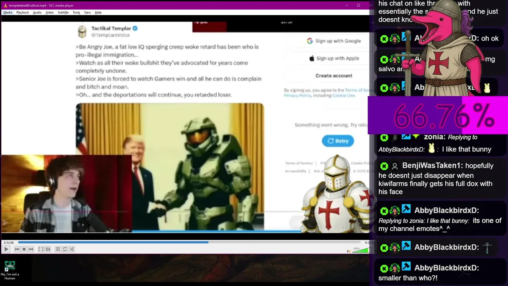Screen dimensions: 508x286
Task: Jump to previous media in VLC
Action: tap(17, 249)
